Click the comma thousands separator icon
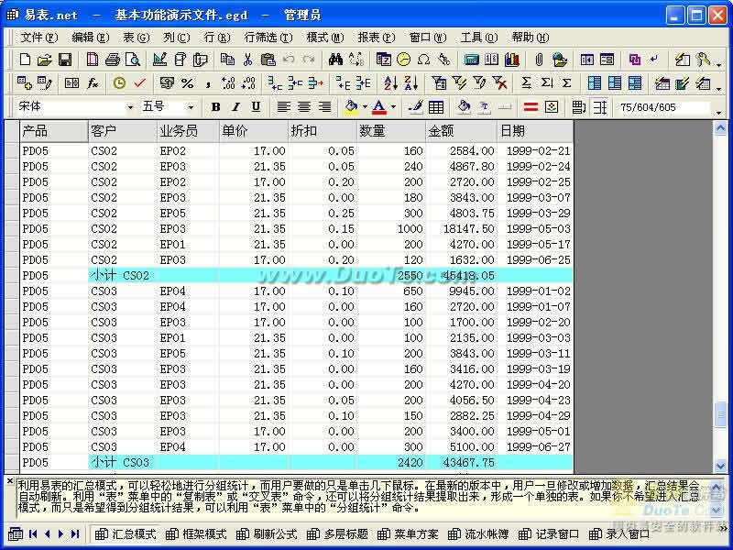The width and height of the screenshot is (733, 550). coord(208,83)
